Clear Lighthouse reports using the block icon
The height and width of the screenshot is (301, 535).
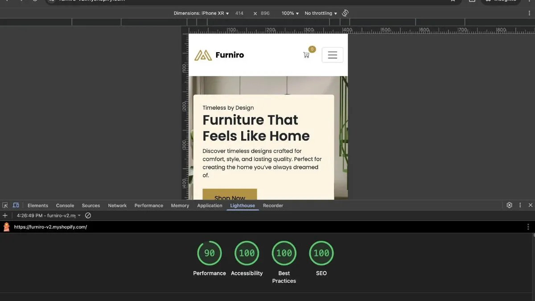(x=88, y=215)
